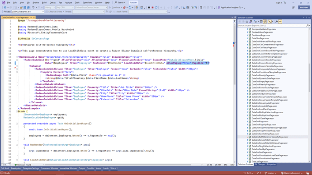Collapse the @code block on line 31
This screenshot has width=312, height=175.
17,111
